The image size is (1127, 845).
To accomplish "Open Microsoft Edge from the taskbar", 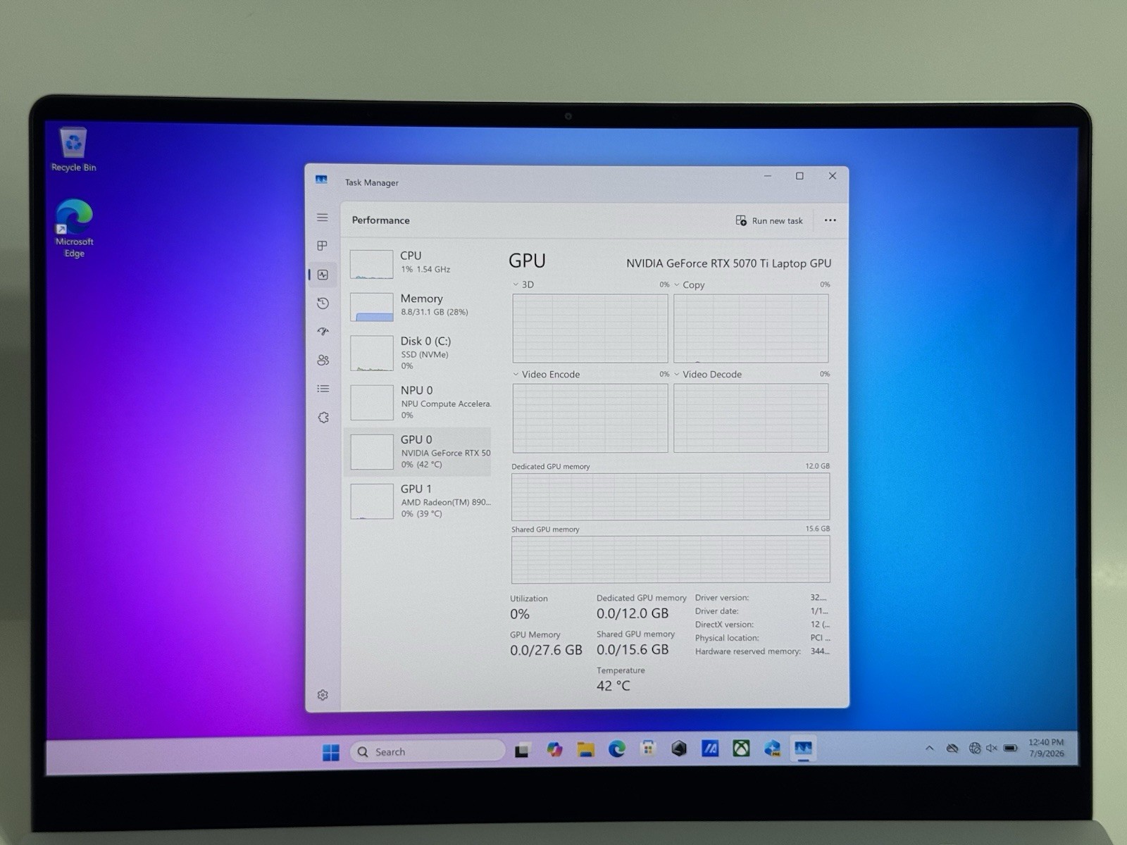I will click(617, 749).
